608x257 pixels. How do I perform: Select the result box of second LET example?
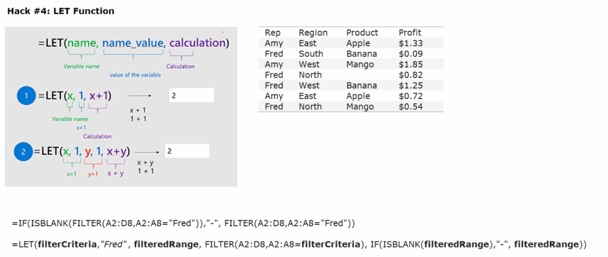tap(187, 151)
